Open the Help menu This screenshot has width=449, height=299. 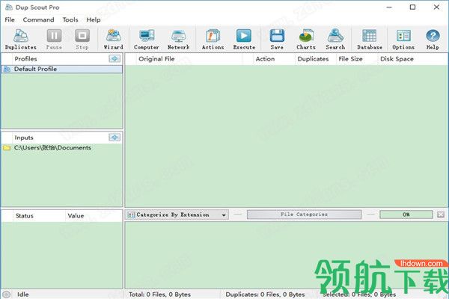[94, 19]
